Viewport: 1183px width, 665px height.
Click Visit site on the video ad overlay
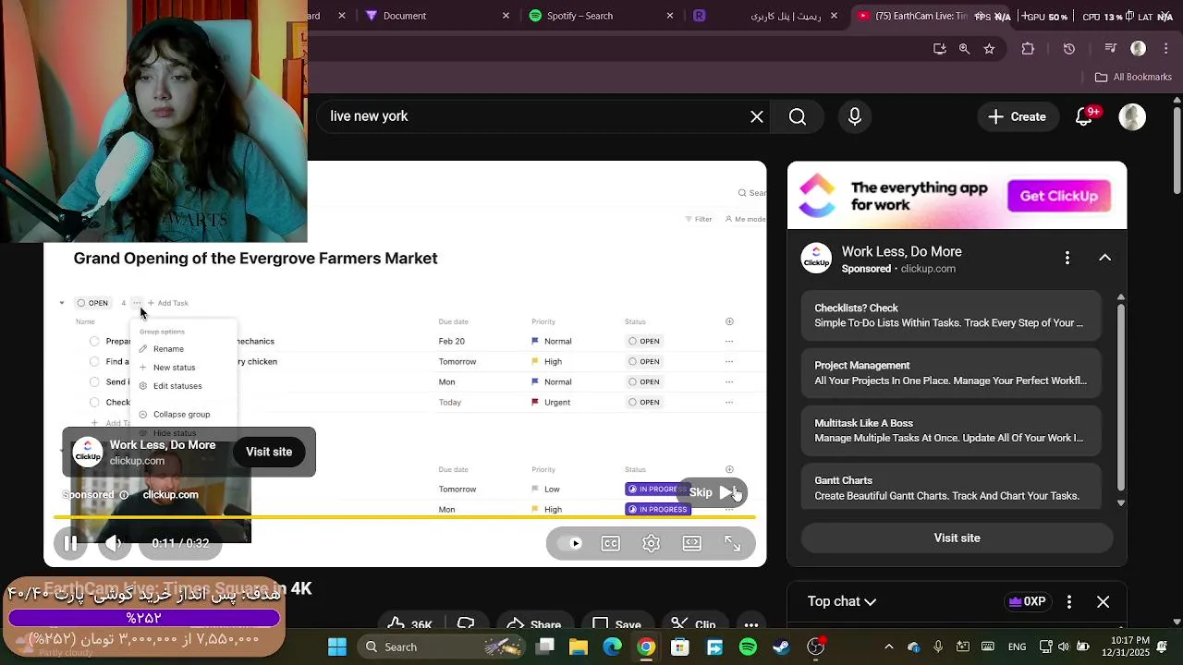tap(269, 452)
